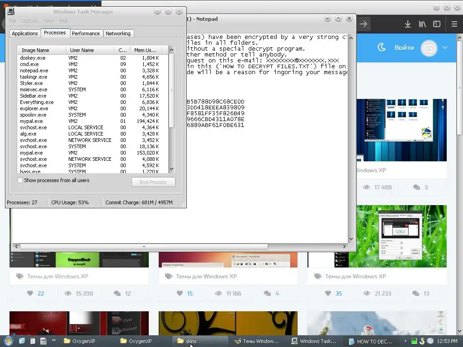Screen dimensions: 463x347
Task: Click the browser forward arrow button
Action: click(364, 24)
